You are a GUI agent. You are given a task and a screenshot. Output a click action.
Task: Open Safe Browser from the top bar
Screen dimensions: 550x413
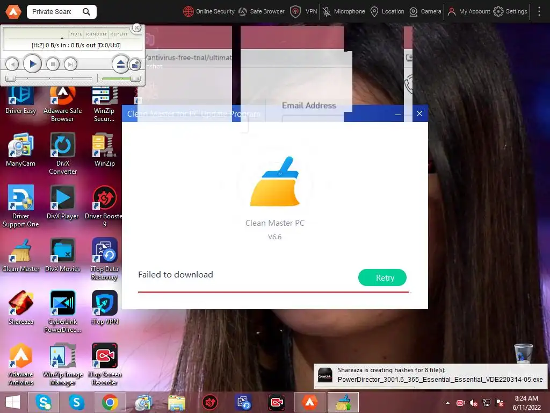click(x=262, y=12)
